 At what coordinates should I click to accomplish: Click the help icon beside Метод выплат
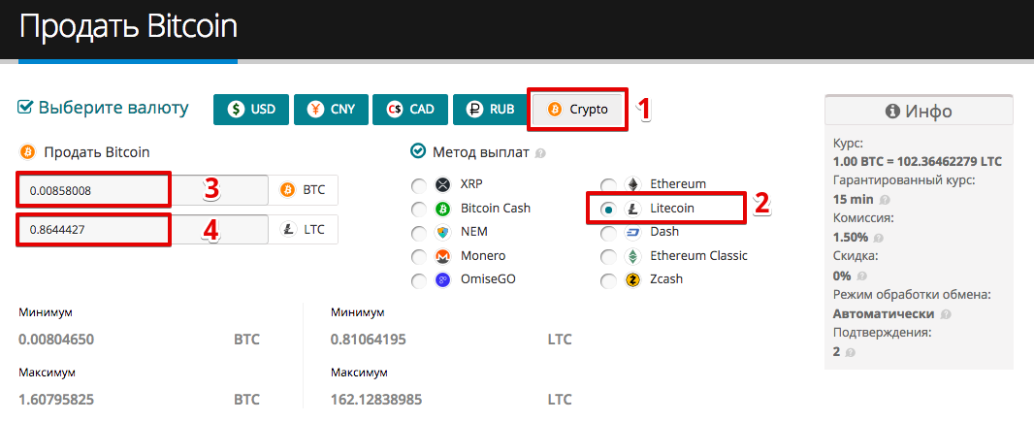tap(540, 154)
